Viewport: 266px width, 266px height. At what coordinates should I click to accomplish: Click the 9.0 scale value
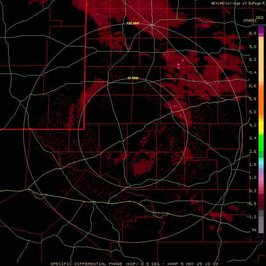pyautogui.click(x=253, y=46)
